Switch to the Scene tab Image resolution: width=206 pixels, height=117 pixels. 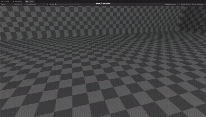point(5,1)
